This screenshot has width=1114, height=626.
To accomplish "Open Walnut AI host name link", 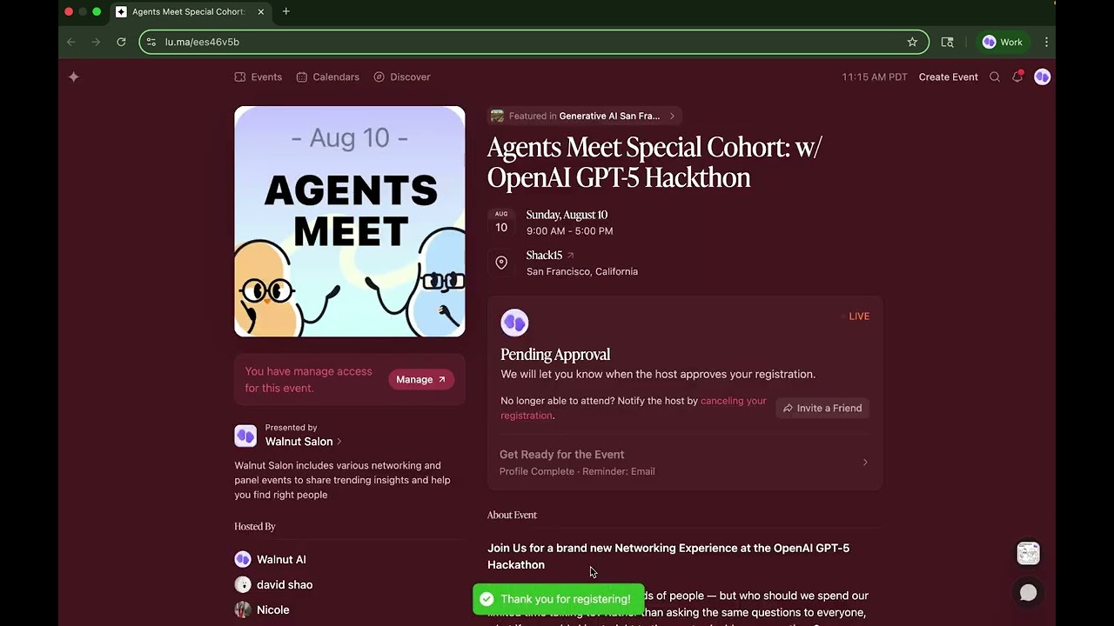I will tap(281, 559).
